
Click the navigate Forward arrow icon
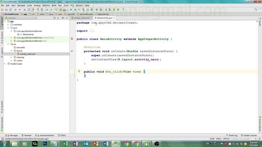coord(51,10)
